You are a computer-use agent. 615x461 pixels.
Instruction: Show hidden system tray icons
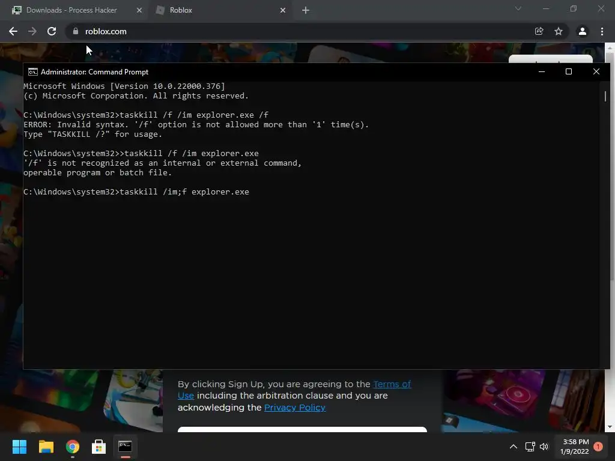point(514,447)
